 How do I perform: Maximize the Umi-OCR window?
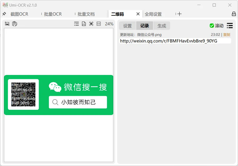pos(214,5)
